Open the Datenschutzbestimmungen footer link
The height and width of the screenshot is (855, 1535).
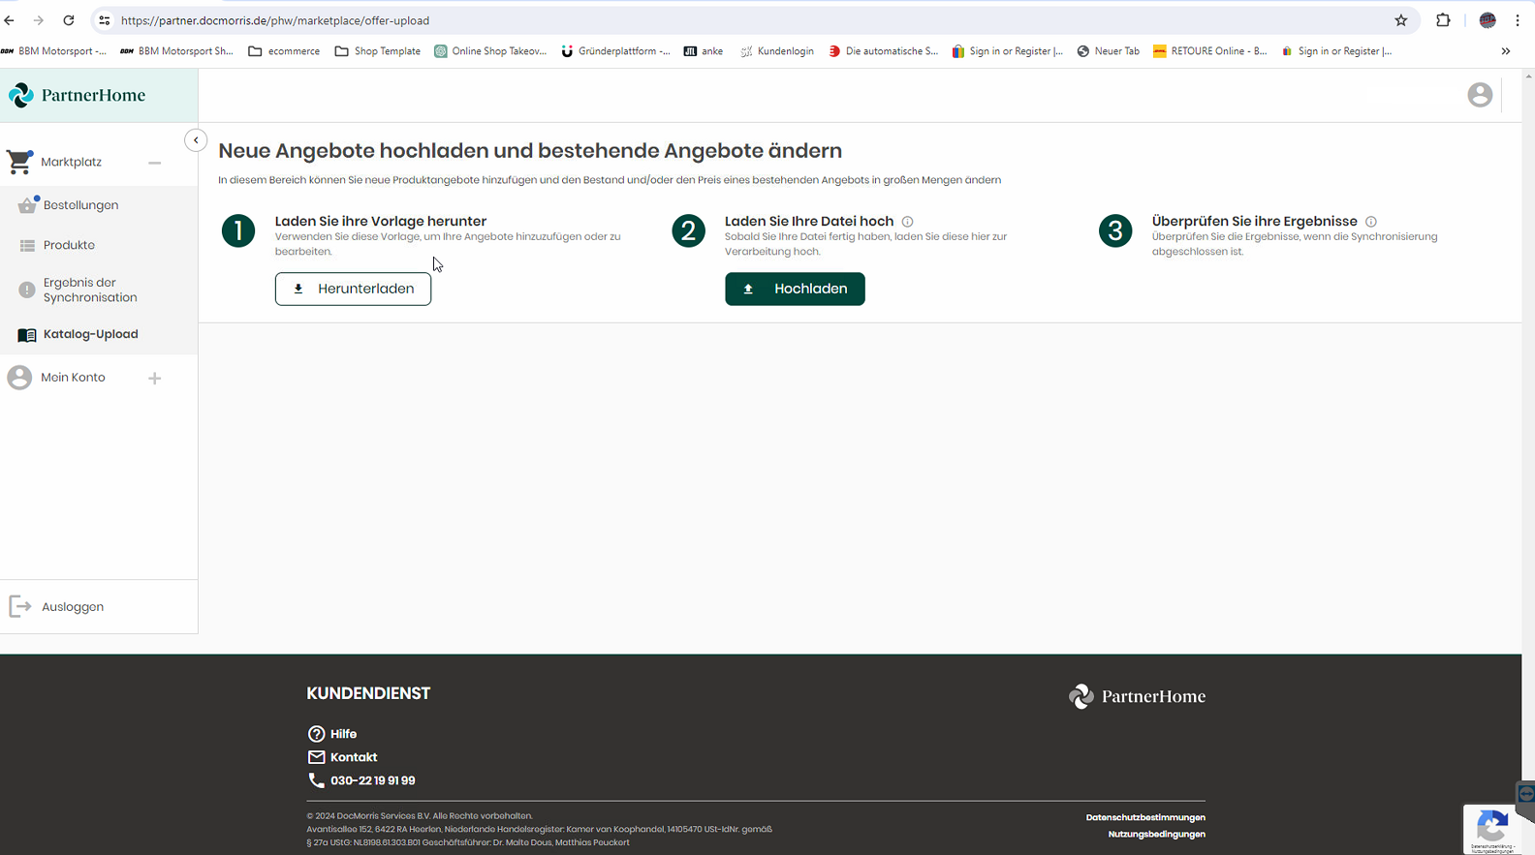(x=1144, y=817)
